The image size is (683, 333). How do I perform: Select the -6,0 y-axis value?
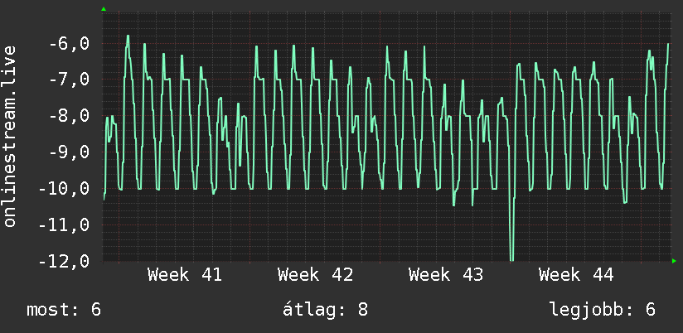[x=69, y=44]
